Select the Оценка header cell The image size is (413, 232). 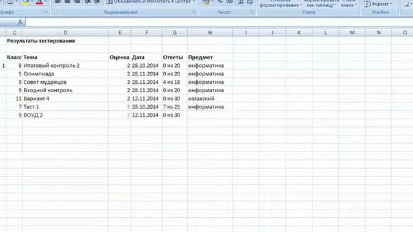pyautogui.click(x=120, y=57)
